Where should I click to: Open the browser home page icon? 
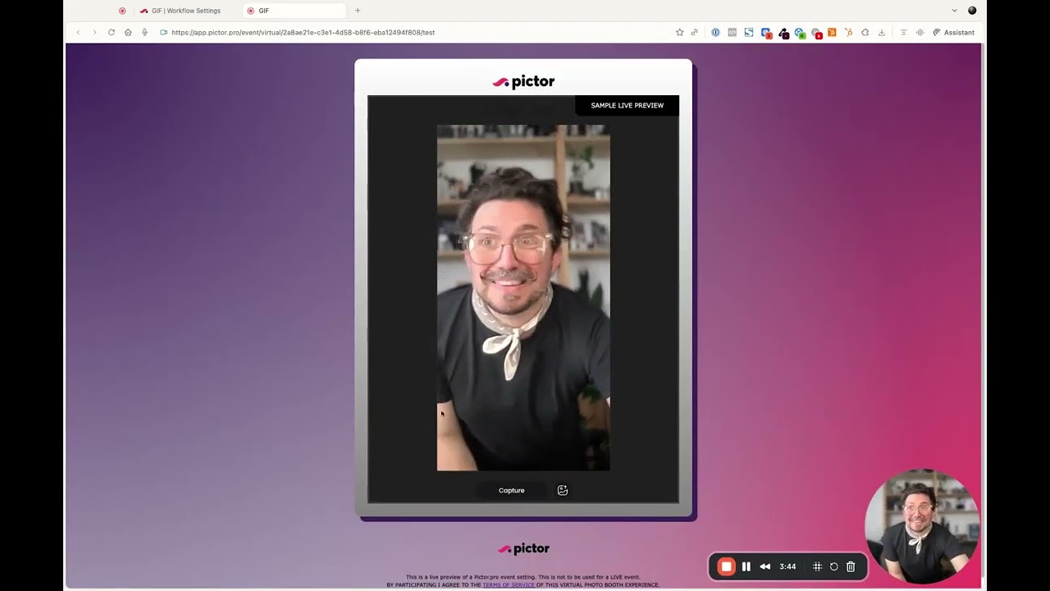[x=128, y=33]
